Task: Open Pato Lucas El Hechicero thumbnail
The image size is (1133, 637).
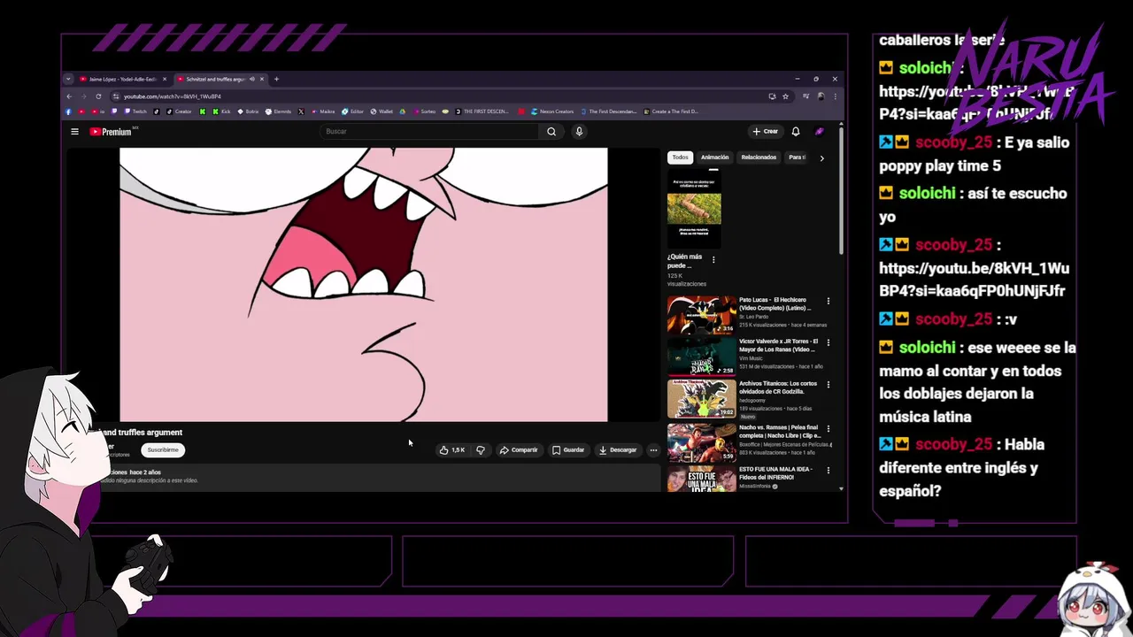Action: [701, 315]
